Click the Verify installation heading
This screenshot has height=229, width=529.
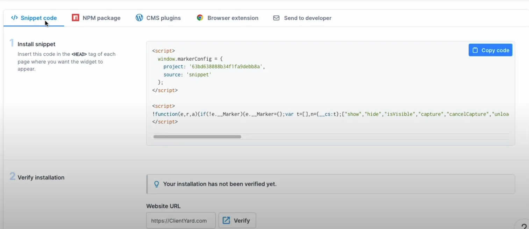(x=41, y=177)
